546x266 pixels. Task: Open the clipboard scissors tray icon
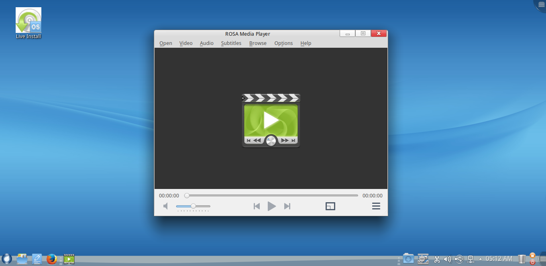tap(437, 259)
